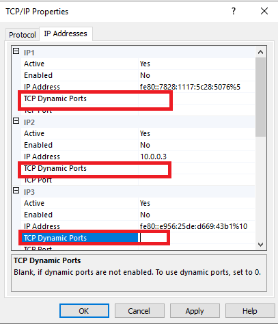Switch to the Protocol tab
Viewport: 278px width, 324px height.
(23, 35)
